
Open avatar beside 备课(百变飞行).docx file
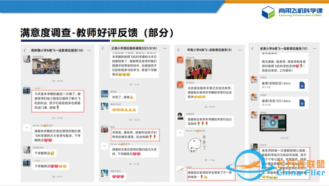pyautogui.click(x=254, y=97)
